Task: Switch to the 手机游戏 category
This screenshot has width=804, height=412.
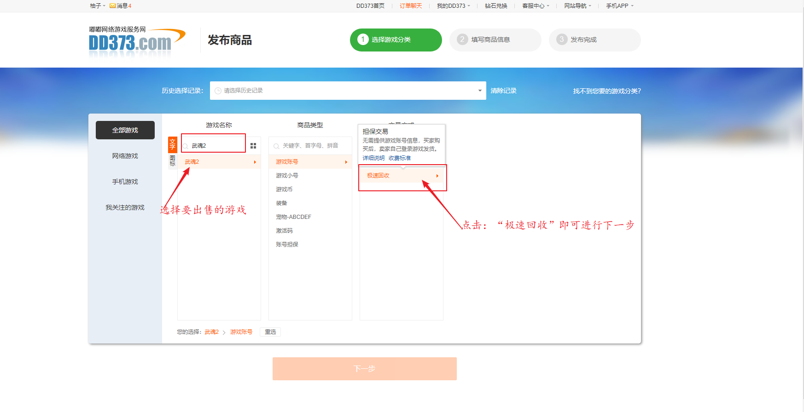Action: [x=125, y=182]
